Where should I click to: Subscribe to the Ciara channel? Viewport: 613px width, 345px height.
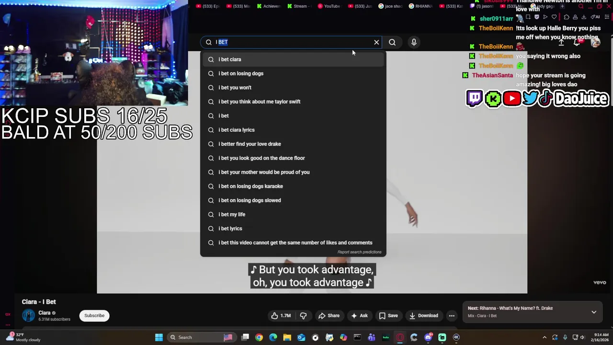pos(94,315)
